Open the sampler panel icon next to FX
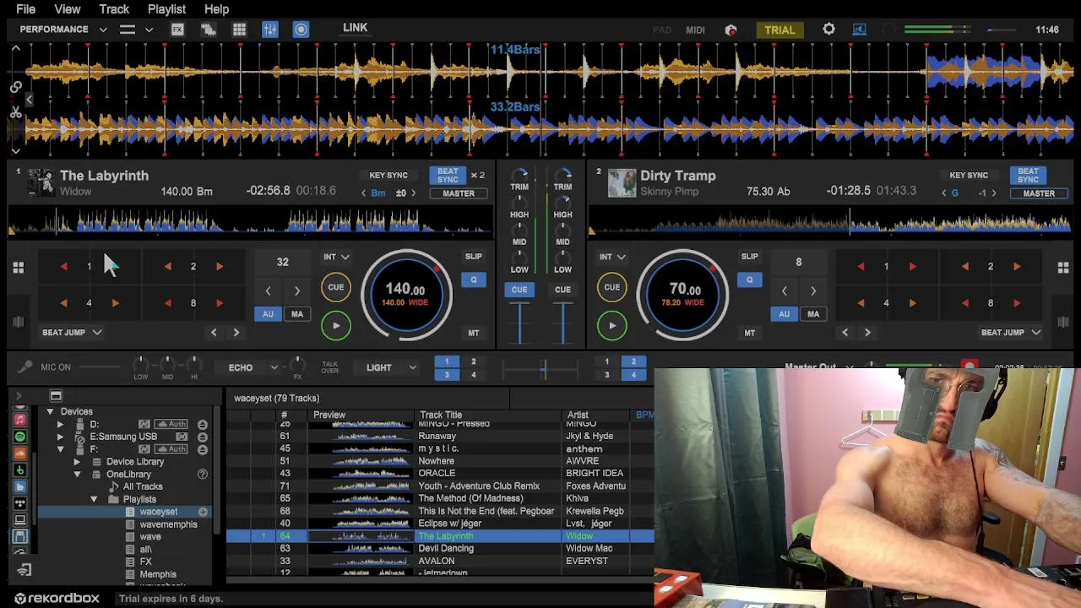This screenshot has height=608, width=1081. 208,30
